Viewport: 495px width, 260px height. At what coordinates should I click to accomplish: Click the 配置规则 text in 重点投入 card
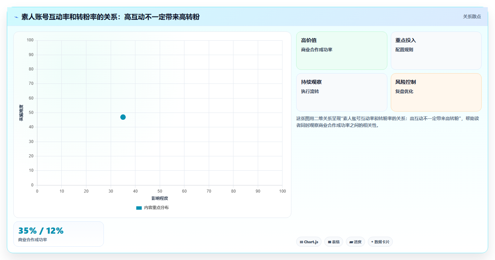404,50
